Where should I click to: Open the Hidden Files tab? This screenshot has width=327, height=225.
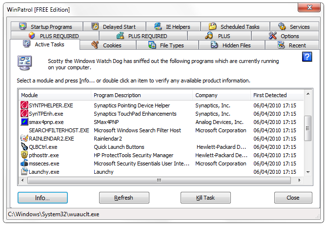click(x=232, y=45)
